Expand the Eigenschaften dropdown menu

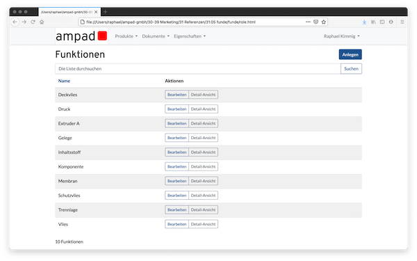click(x=190, y=36)
